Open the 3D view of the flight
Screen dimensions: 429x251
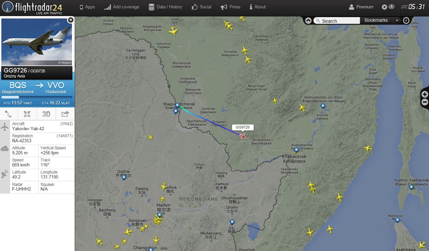click(46, 114)
